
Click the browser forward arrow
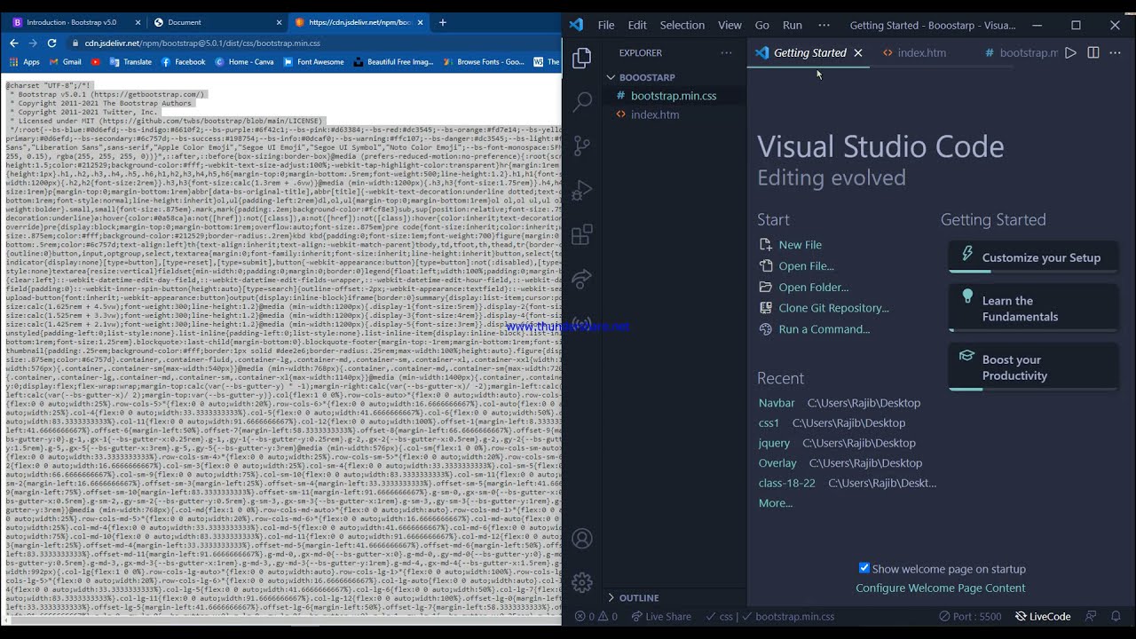tap(33, 43)
